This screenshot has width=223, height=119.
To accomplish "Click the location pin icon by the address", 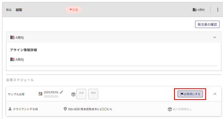I will click(x=65, y=109).
